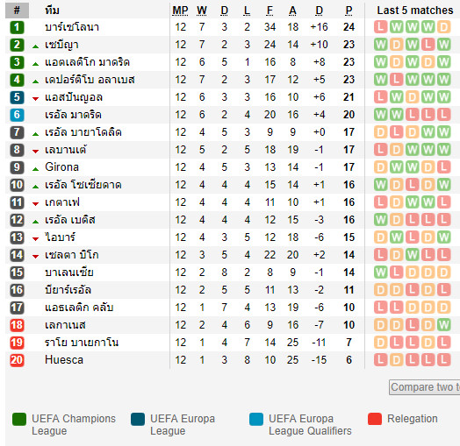Click the blue position 6 badge

coord(17,115)
